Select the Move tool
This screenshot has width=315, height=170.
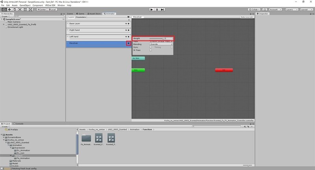tap(9, 9)
